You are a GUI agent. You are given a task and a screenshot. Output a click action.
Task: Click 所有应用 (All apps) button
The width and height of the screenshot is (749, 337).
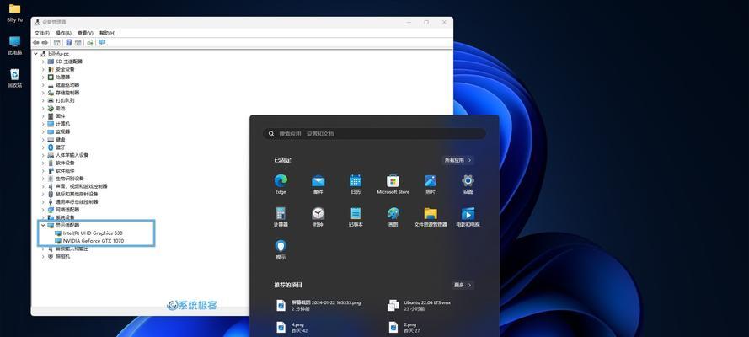pyautogui.click(x=457, y=160)
